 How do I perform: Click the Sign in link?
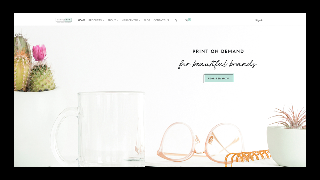259,20
